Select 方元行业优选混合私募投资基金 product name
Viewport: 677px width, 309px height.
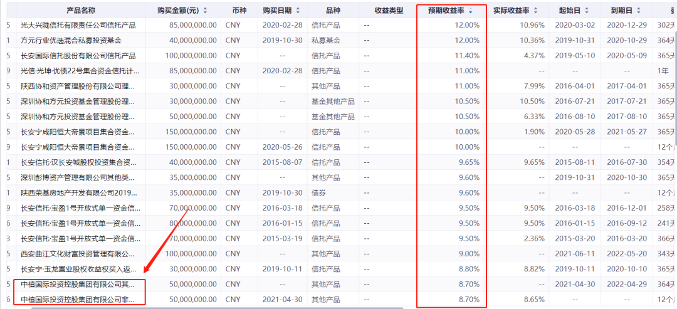[x=71, y=41]
